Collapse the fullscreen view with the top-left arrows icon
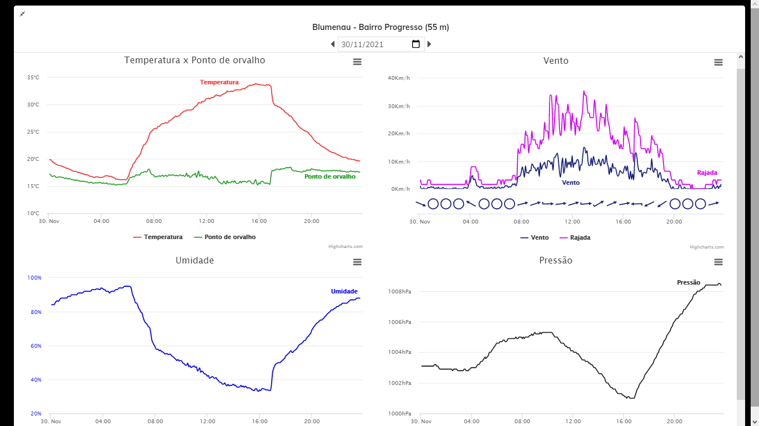 (22, 14)
